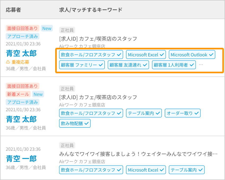Select the 顧客層 ファミリー keyword chip
This screenshot has height=180, width=225.
[x=82, y=65]
